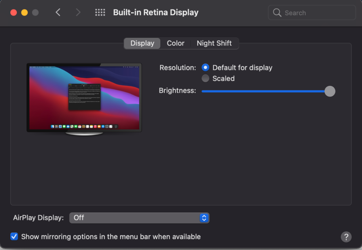Open the Night Shift tab

[x=214, y=43]
